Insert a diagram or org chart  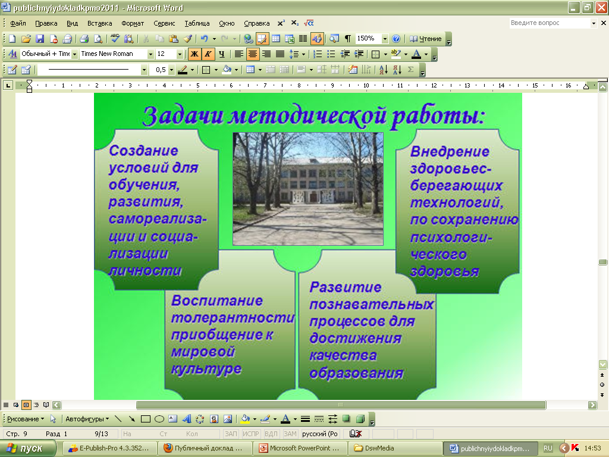(x=200, y=419)
